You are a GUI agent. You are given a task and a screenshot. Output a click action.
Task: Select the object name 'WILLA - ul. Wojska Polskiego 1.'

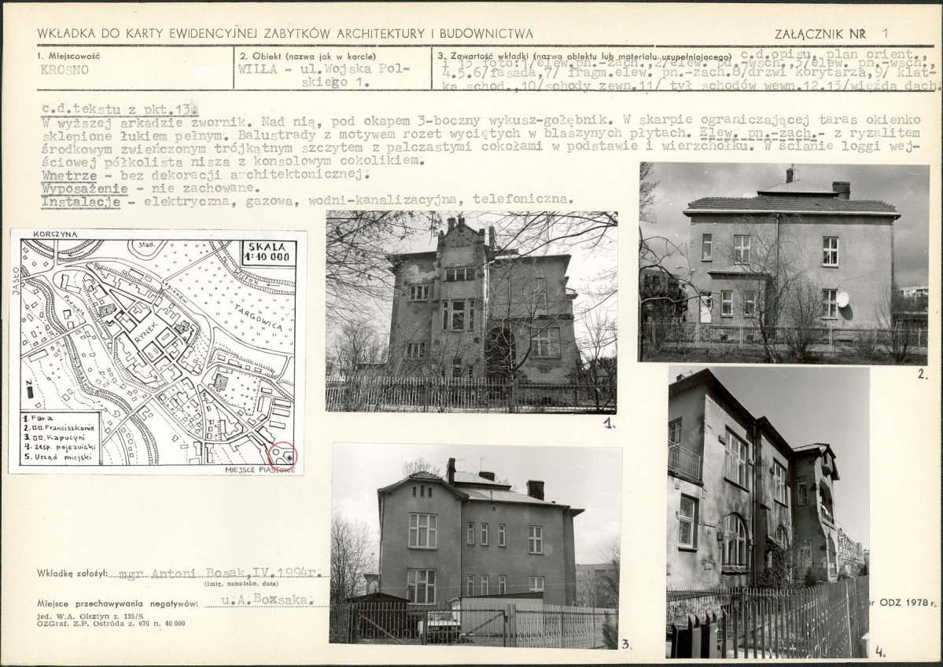(325, 75)
